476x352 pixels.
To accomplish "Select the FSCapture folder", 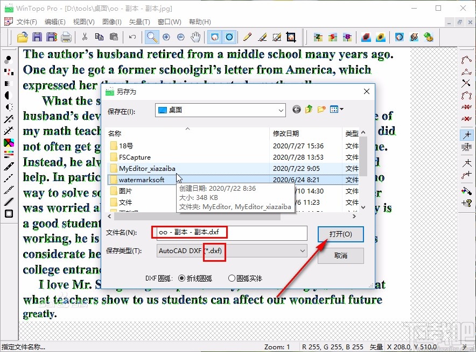I will click(130, 157).
